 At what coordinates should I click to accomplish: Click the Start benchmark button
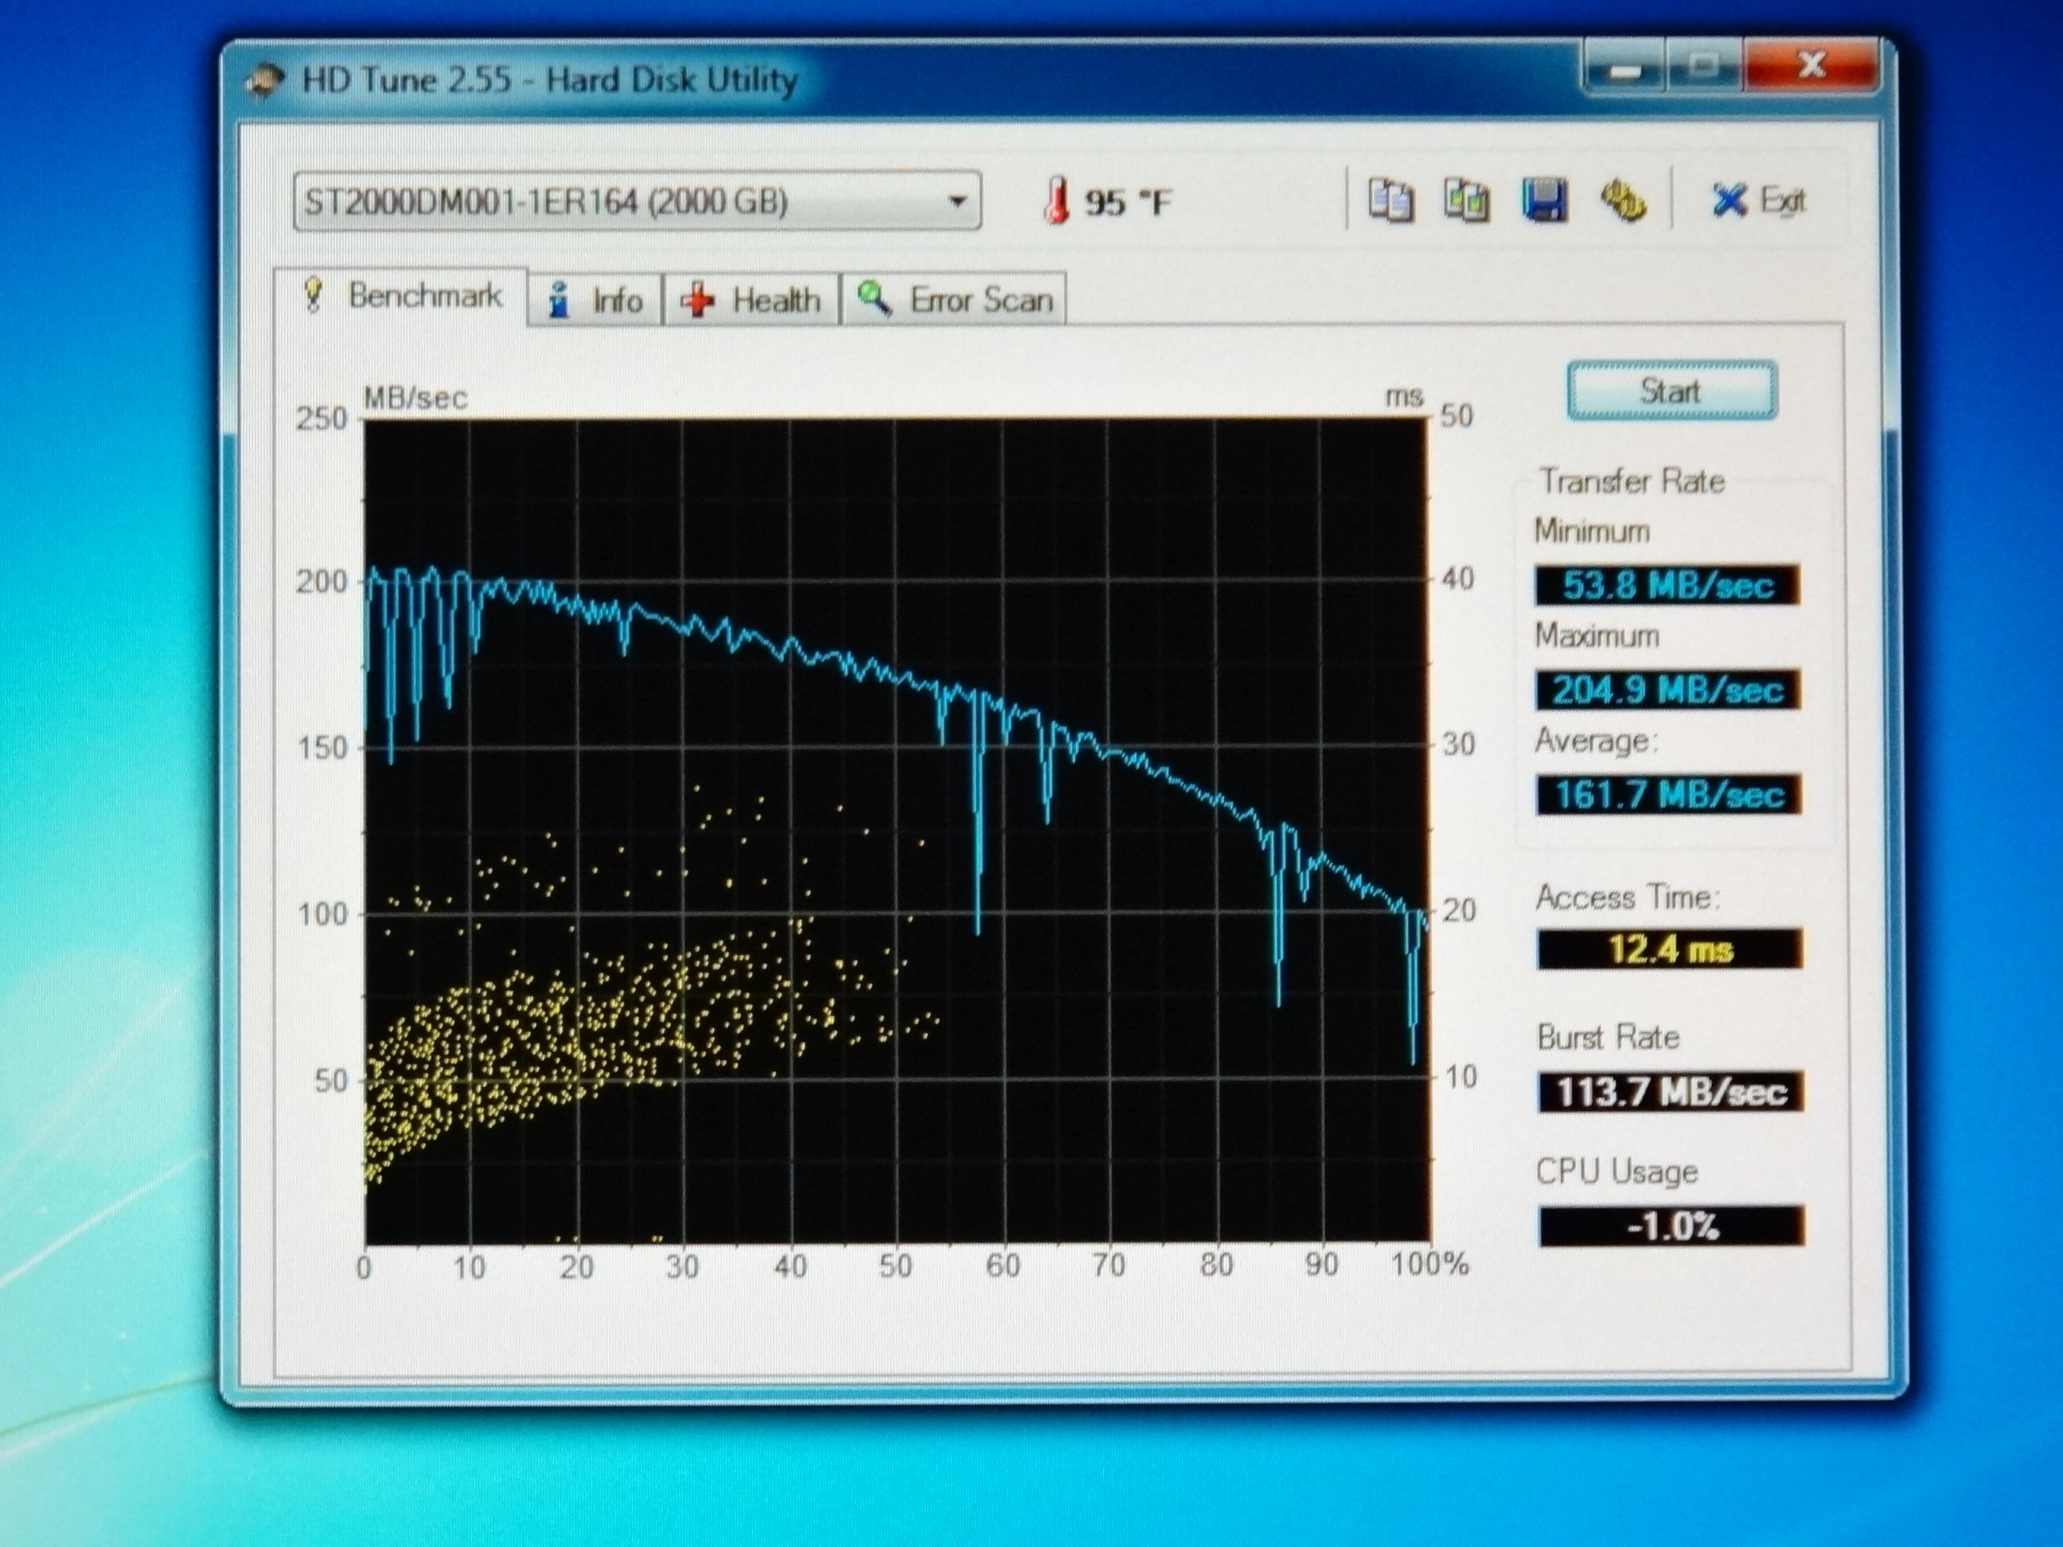coord(1671,391)
